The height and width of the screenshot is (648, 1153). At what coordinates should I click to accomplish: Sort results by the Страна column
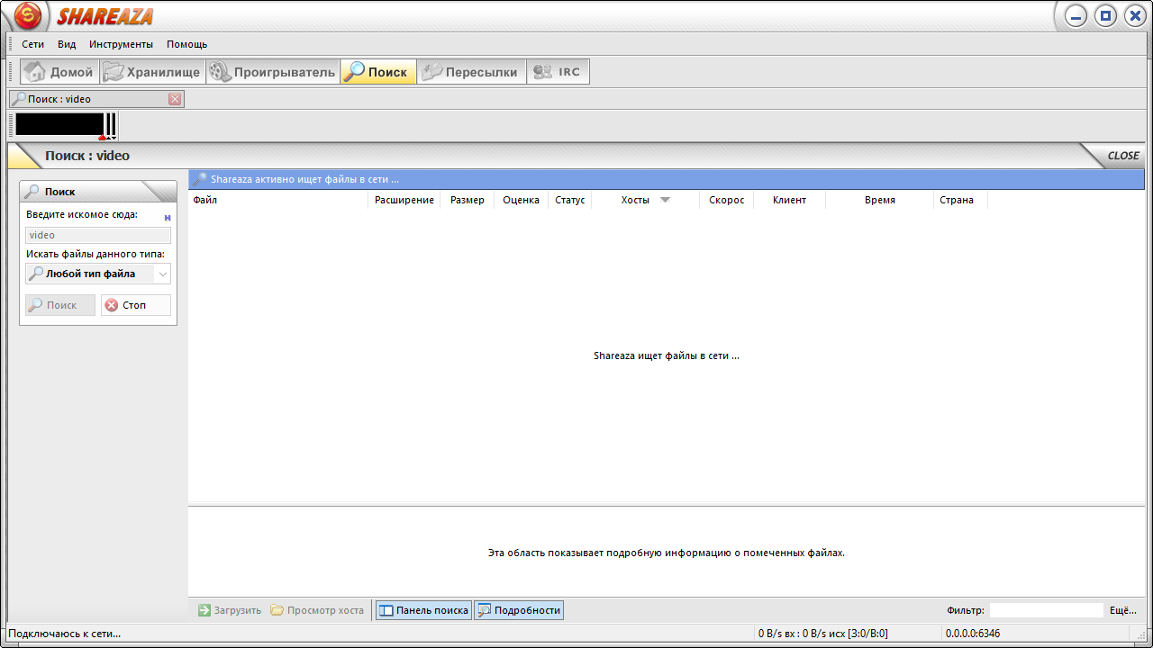(960, 200)
